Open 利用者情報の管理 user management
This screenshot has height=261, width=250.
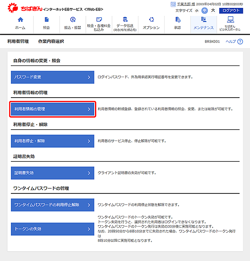[x=52, y=109]
